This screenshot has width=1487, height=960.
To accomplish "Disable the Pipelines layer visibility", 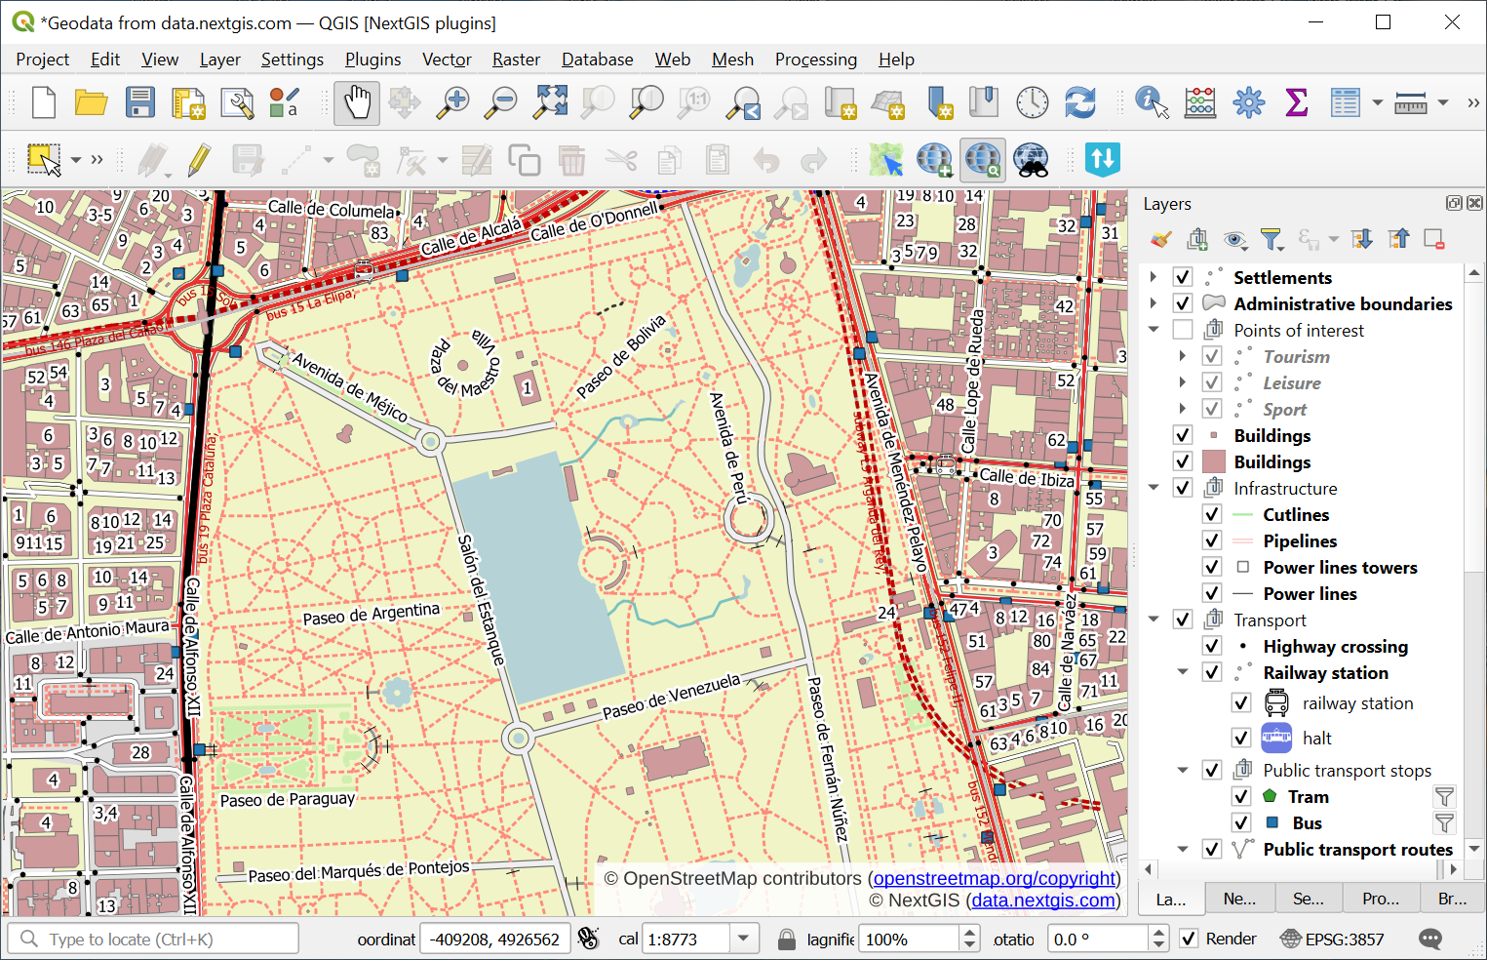I will [1212, 540].
